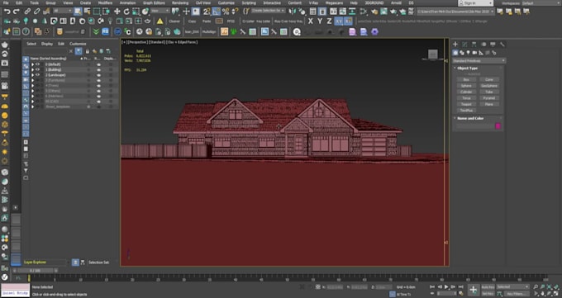562x298 pixels.
Task: Toggle renderable icon for 0 (default) layer
Action: (x=98, y=64)
